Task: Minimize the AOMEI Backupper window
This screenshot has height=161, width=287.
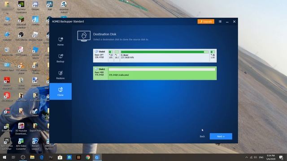Action: pos(227,21)
